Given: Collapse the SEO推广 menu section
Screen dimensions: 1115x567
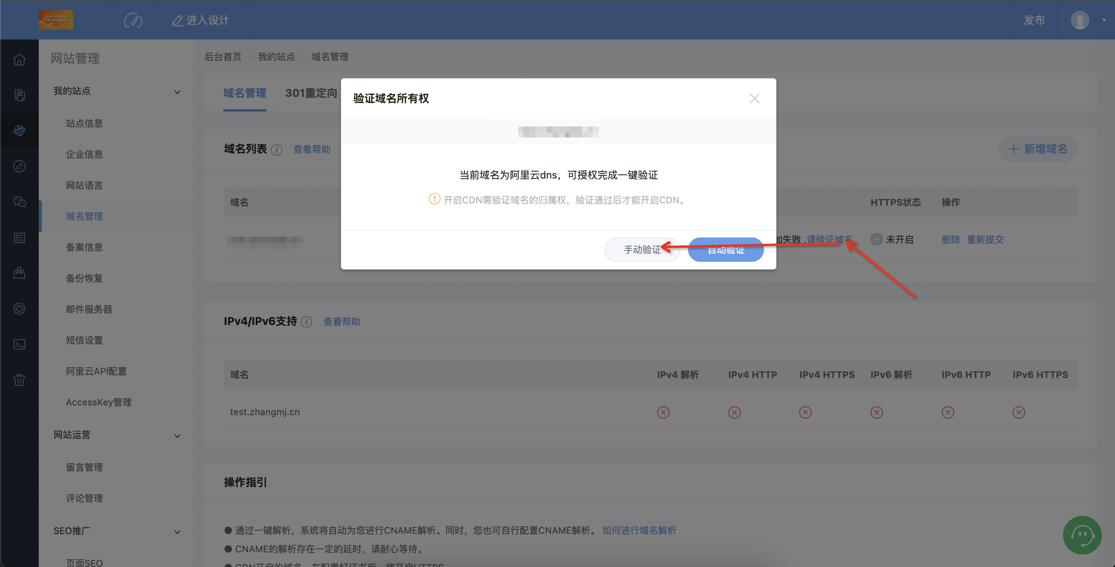Looking at the screenshot, I should coord(177,532).
